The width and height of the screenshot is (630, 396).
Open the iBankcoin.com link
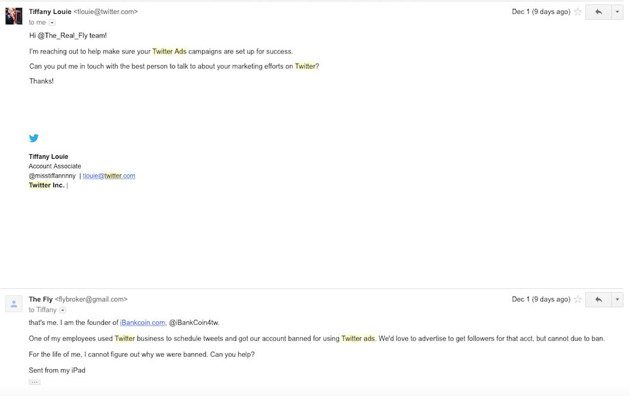(x=142, y=322)
